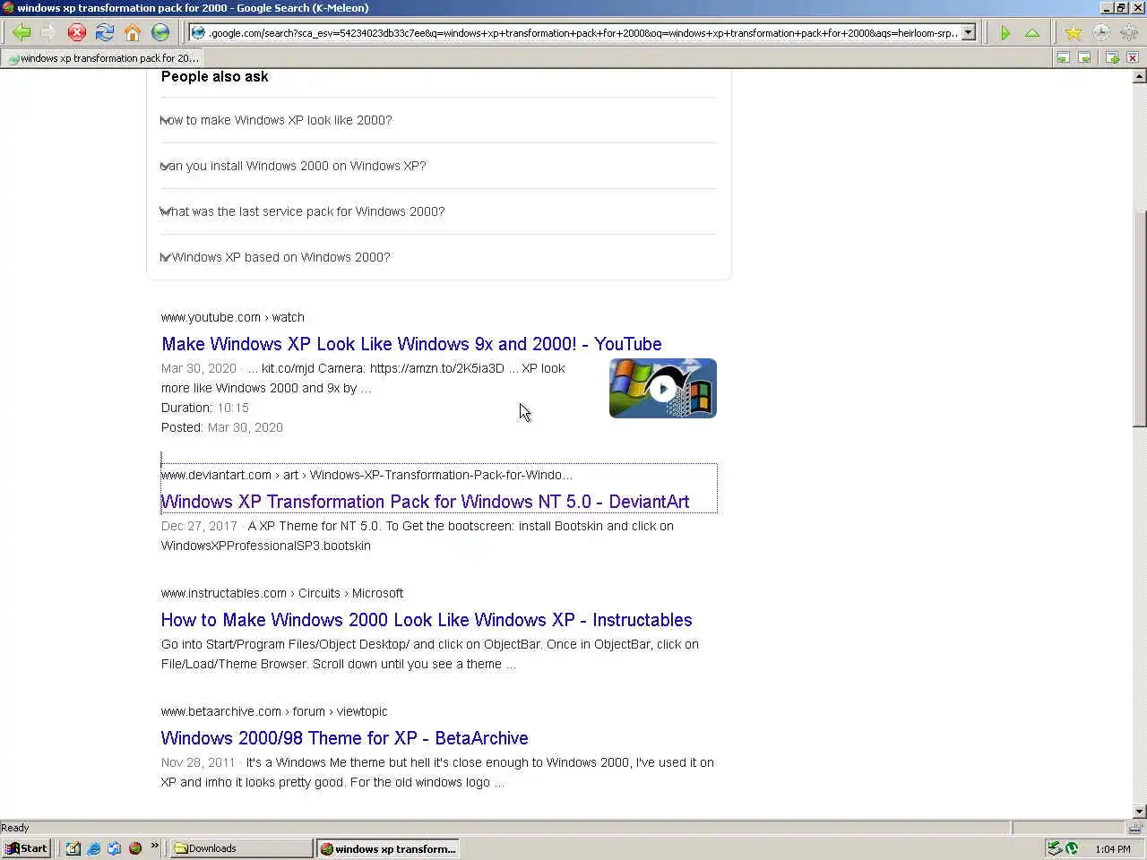Click the 'Duration: 10:15' text

(205, 408)
